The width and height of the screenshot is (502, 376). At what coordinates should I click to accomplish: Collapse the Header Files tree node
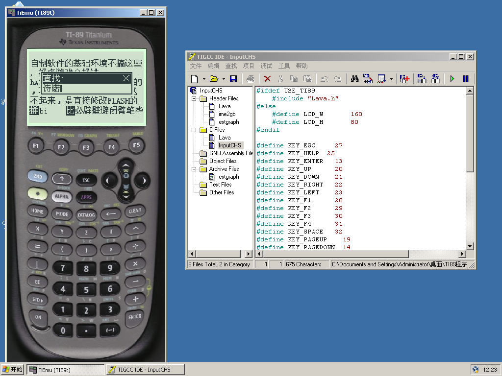pyautogui.click(x=194, y=98)
